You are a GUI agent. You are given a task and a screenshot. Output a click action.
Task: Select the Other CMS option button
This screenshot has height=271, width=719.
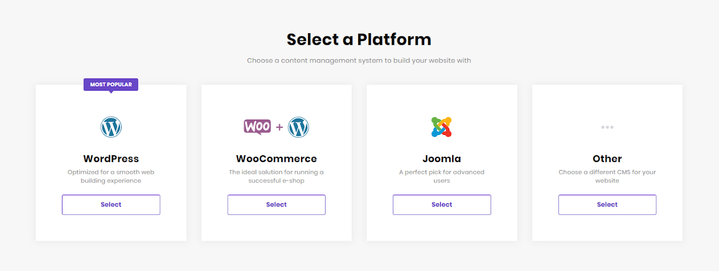tap(607, 205)
